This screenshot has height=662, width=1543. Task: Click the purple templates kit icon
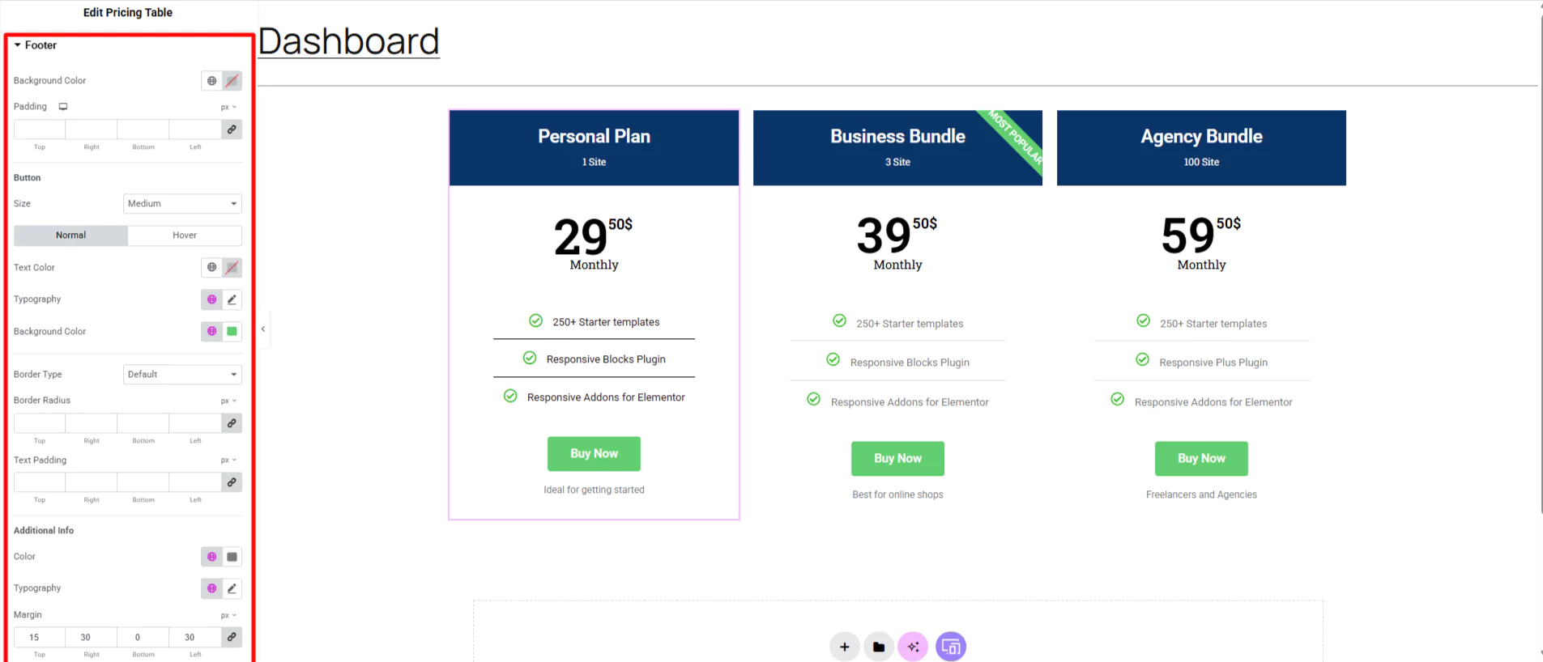(x=951, y=647)
